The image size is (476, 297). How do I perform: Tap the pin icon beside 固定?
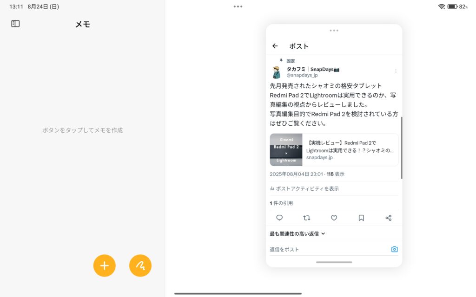click(280, 60)
